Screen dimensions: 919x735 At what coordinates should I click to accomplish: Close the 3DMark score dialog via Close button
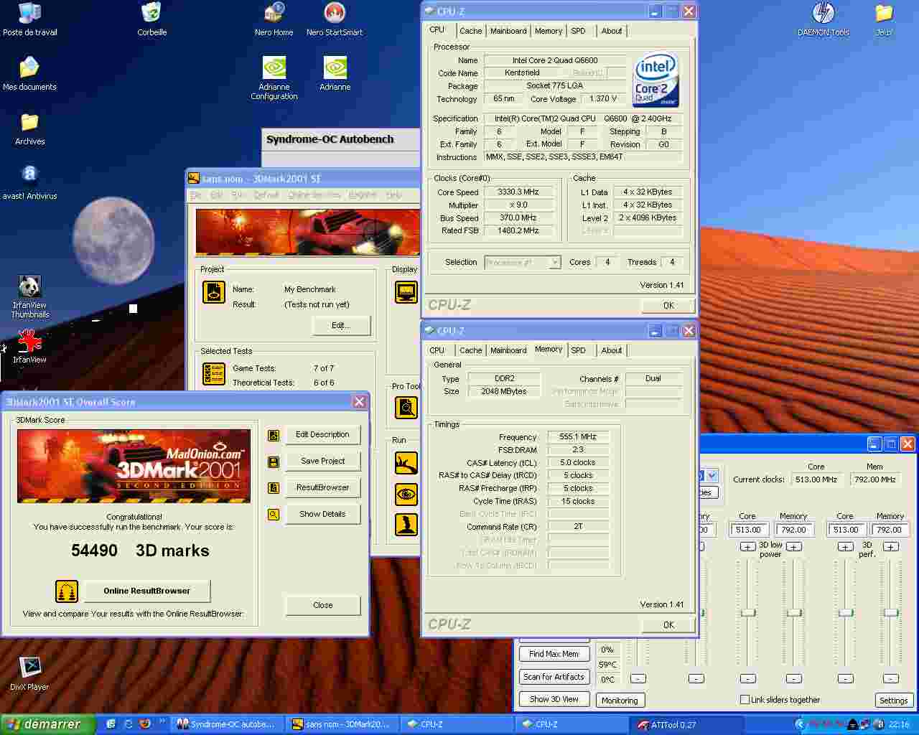pyautogui.click(x=322, y=605)
